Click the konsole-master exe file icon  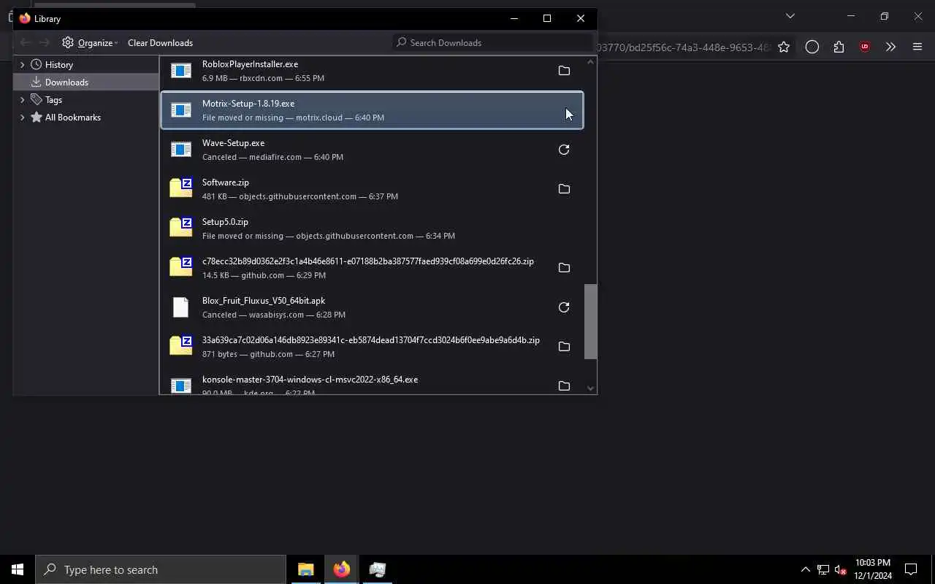pos(180,386)
